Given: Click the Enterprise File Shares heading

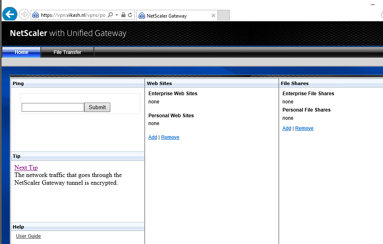Looking at the screenshot, I should 308,94.
